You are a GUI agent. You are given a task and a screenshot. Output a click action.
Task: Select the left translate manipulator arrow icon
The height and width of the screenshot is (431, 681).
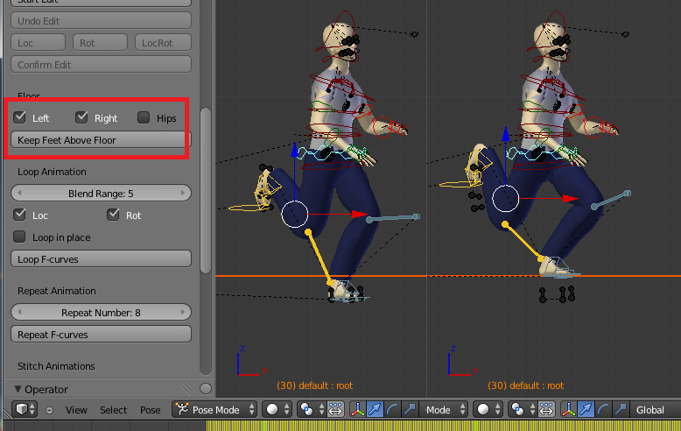click(x=375, y=409)
